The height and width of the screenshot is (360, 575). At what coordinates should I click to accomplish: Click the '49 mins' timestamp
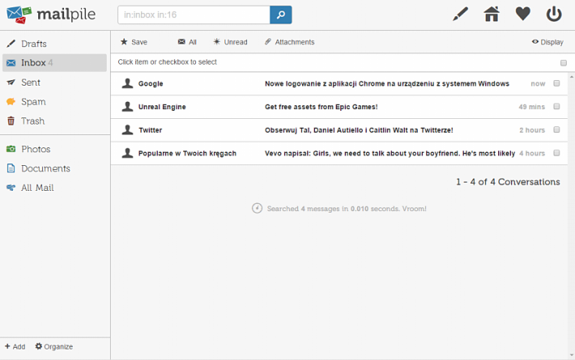pos(532,107)
